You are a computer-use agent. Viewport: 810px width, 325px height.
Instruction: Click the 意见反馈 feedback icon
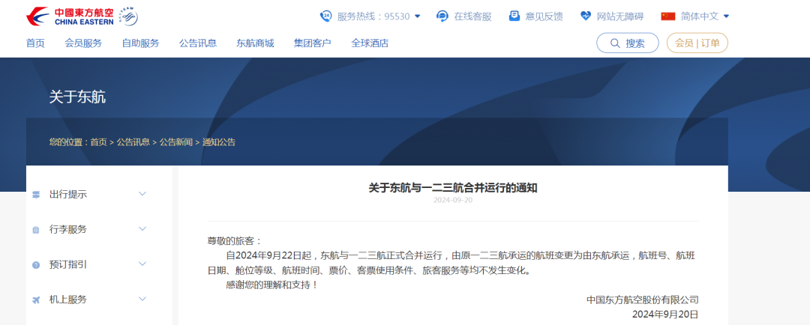coord(514,16)
